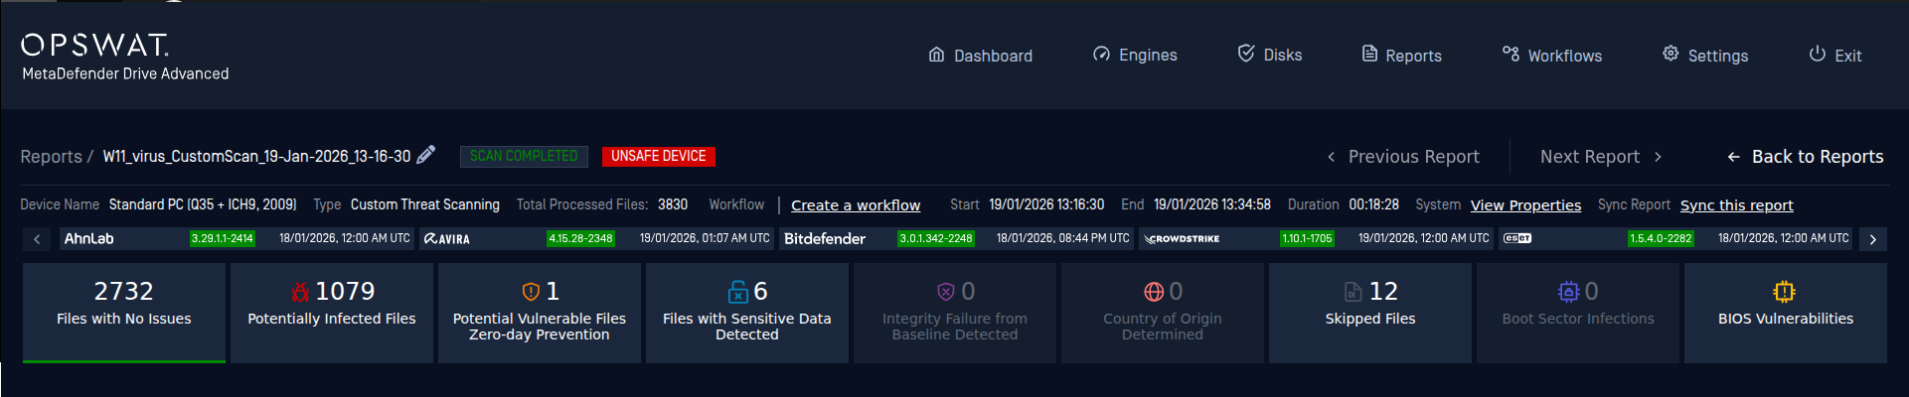The image size is (1909, 397).
Task: Click Avira version 4.15.28-2348 badge
Action: tap(581, 238)
